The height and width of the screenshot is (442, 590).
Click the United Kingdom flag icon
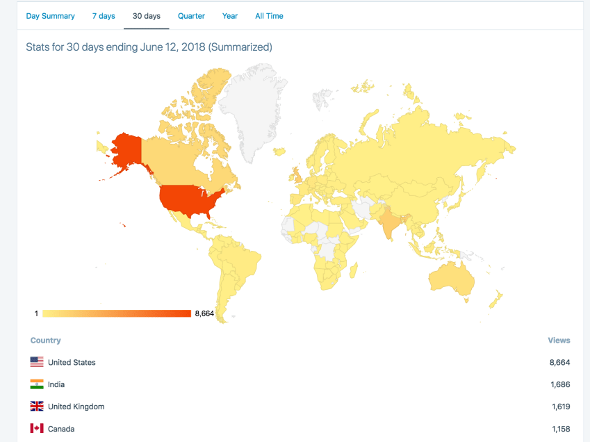[x=36, y=407]
